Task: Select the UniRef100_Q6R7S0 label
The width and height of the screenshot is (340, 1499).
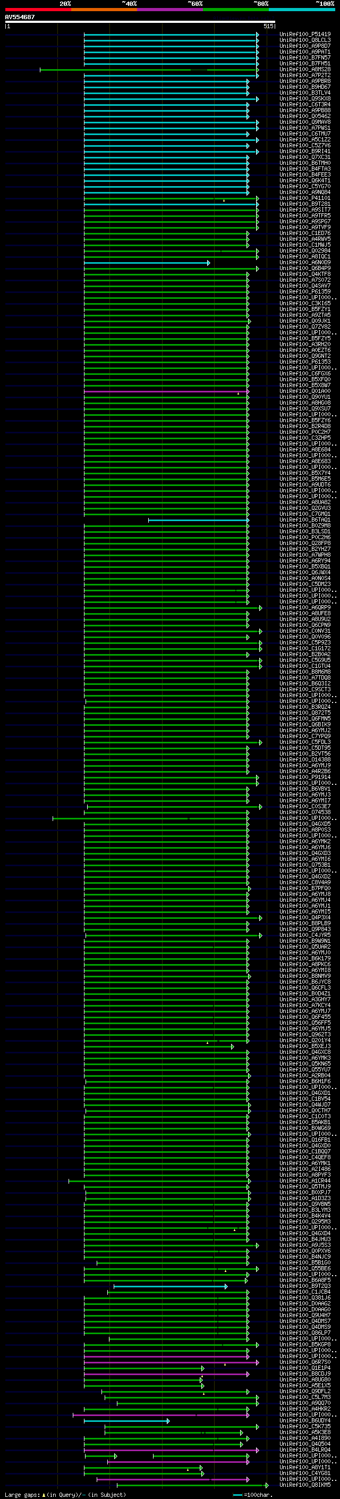Action: (305, 1362)
